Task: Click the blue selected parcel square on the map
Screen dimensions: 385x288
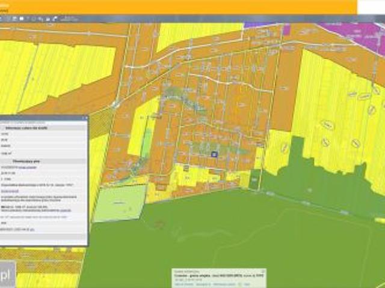Action: coord(214,154)
